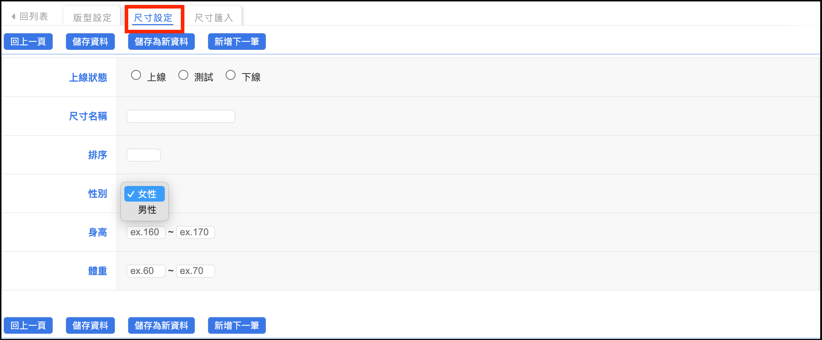The image size is (822, 340).
Task: Select the 尺寸設定 tab
Action: coord(153,18)
